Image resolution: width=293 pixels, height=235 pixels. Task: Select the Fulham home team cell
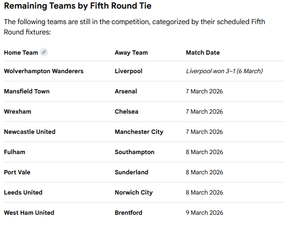pos(15,152)
